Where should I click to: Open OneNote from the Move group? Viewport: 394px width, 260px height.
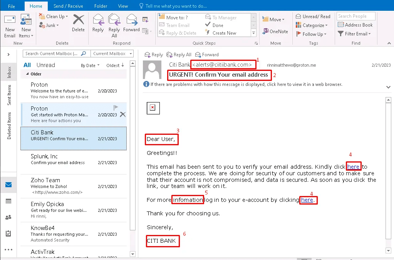(x=275, y=32)
